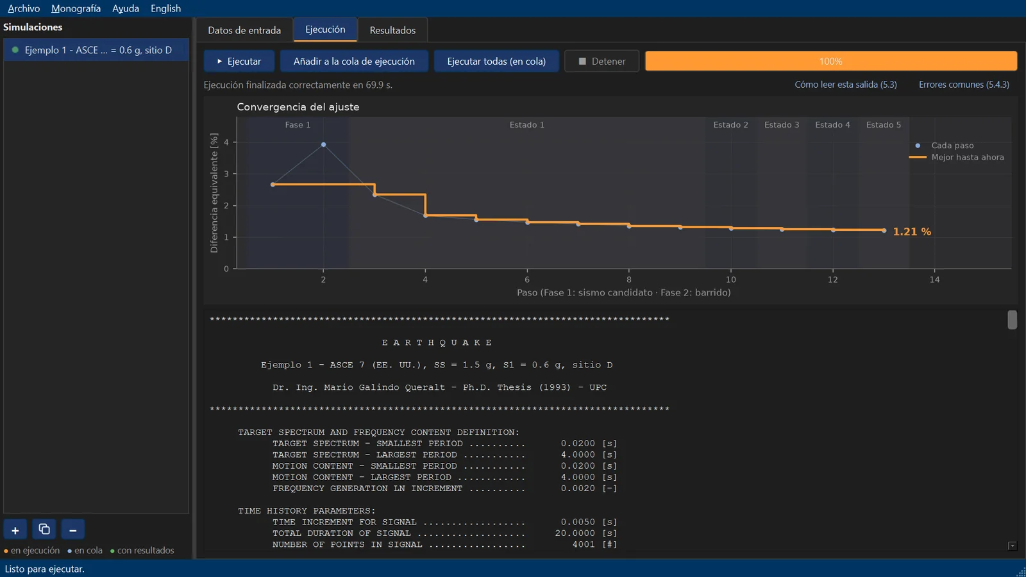Click the 'Mejor hasta ahora' legend entry
Image resolution: width=1026 pixels, height=577 pixels.
coord(957,157)
